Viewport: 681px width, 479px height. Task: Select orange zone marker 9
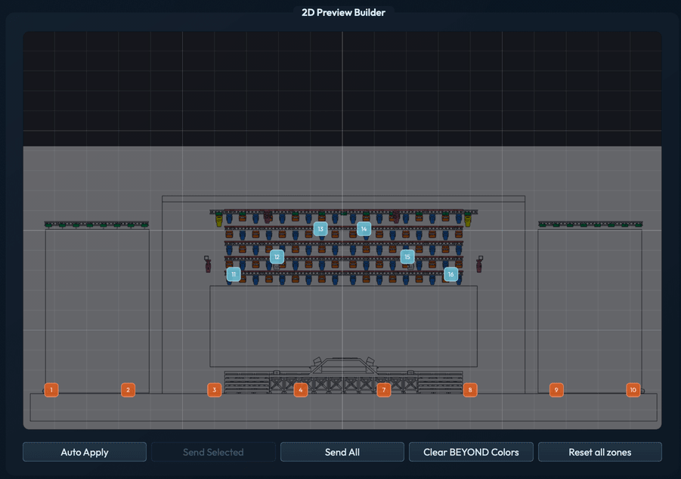click(556, 390)
